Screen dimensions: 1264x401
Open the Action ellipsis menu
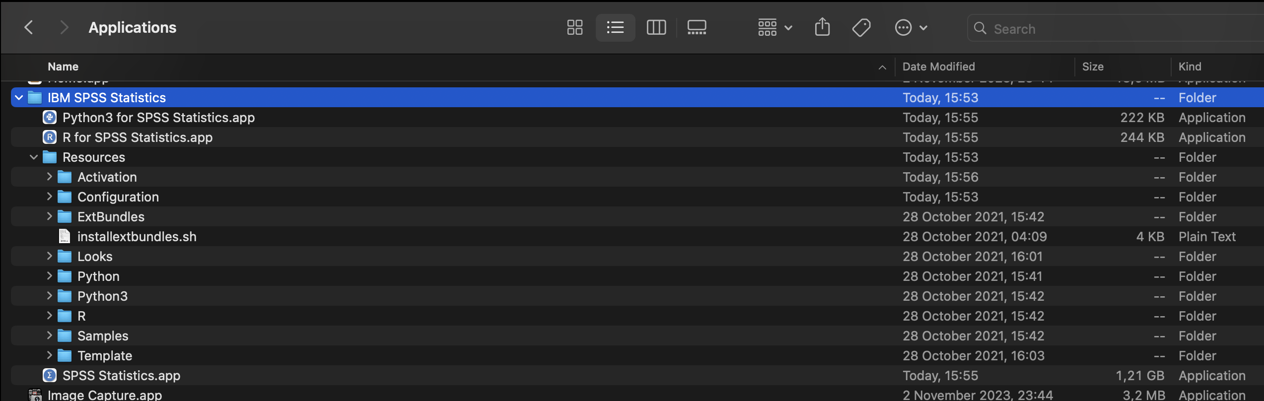(x=911, y=27)
